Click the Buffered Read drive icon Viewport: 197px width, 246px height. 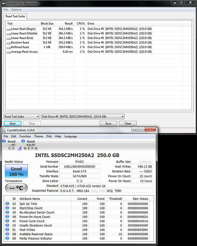coord(9,47)
